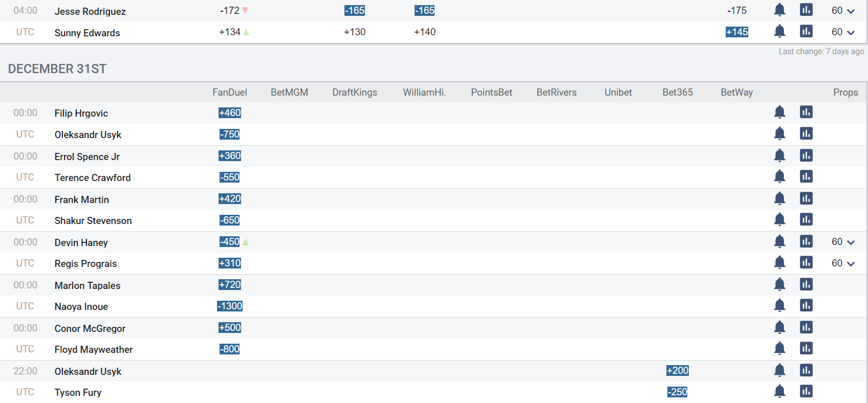This screenshot has width=868, height=403.
Task: Click the Last change: 7 days ago note
Action: [821, 51]
